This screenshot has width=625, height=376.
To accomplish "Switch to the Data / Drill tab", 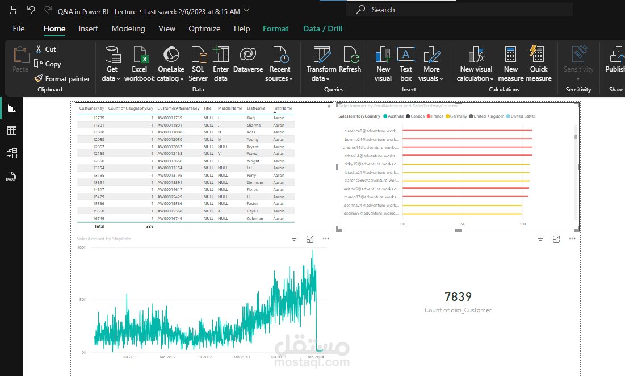I will coord(323,29).
